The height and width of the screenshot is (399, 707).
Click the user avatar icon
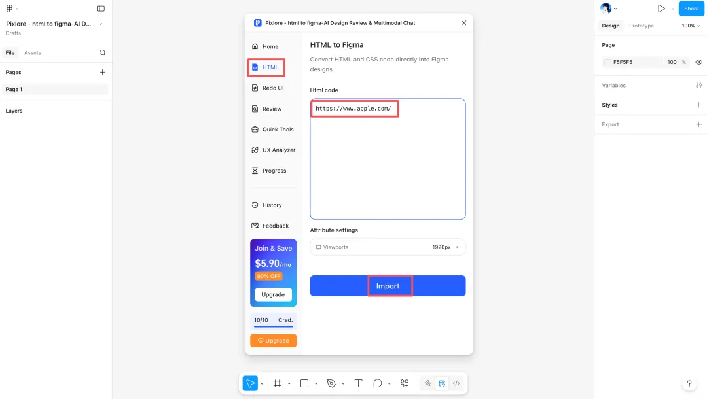coord(606,8)
